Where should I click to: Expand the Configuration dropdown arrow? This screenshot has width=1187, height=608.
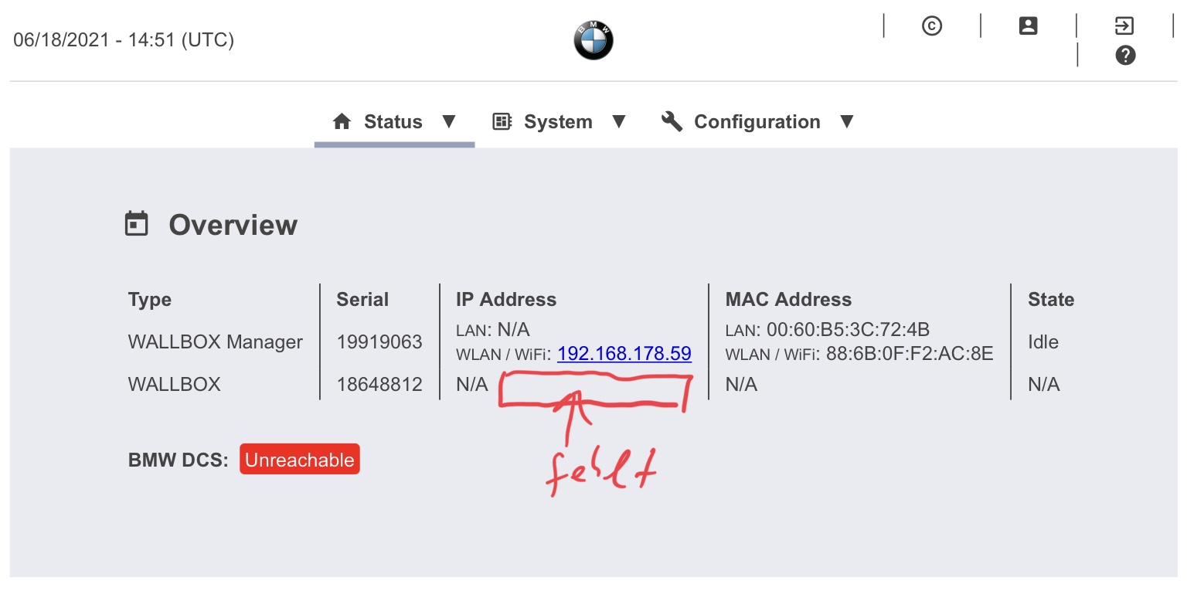point(846,121)
